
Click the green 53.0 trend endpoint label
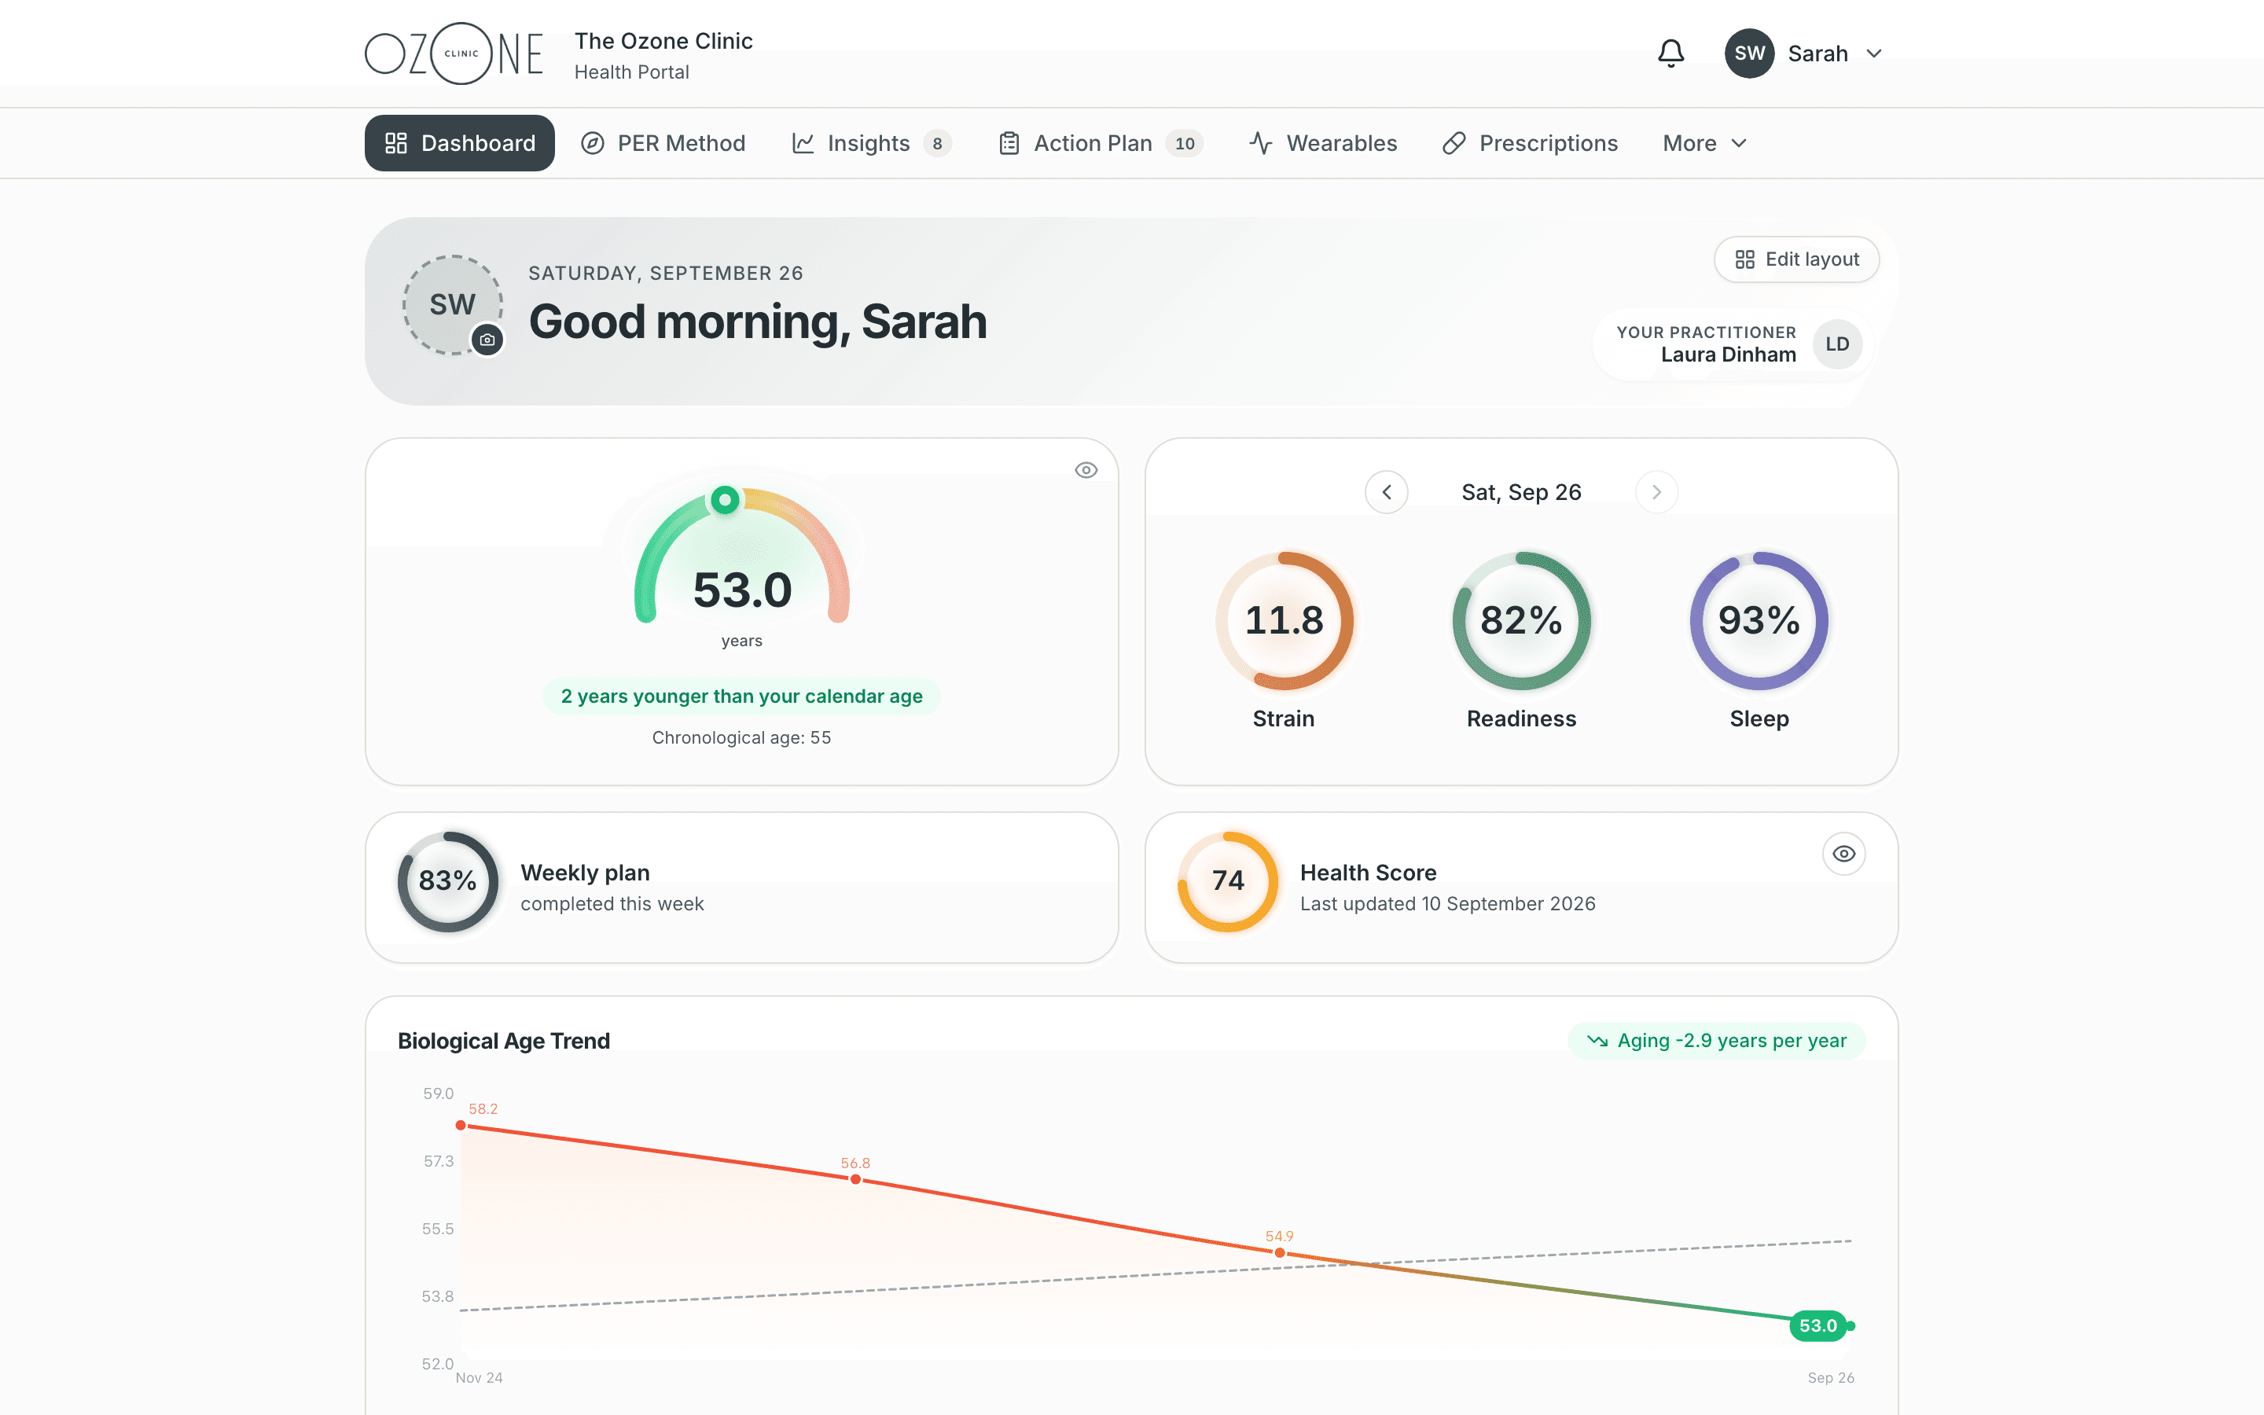(1817, 1326)
